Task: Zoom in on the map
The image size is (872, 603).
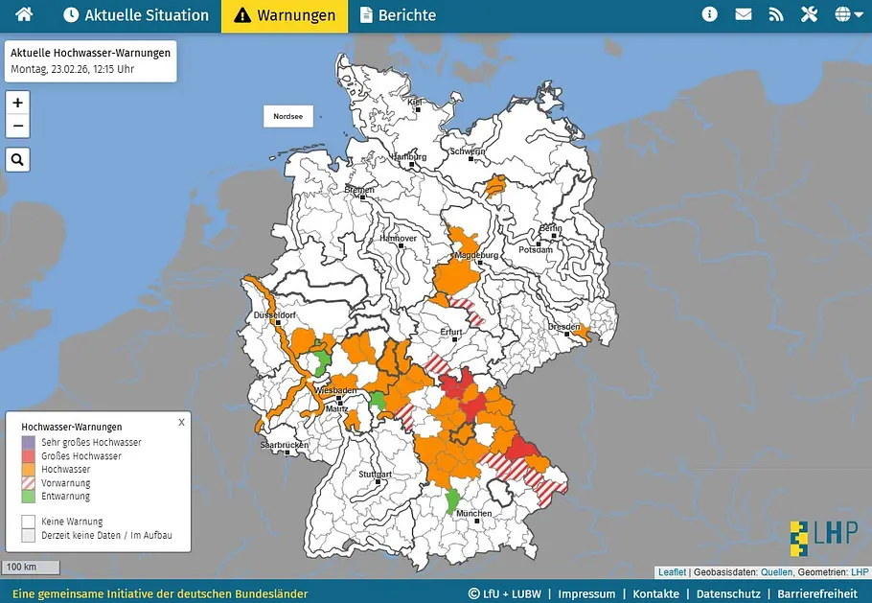Action: pyautogui.click(x=18, y=103)
